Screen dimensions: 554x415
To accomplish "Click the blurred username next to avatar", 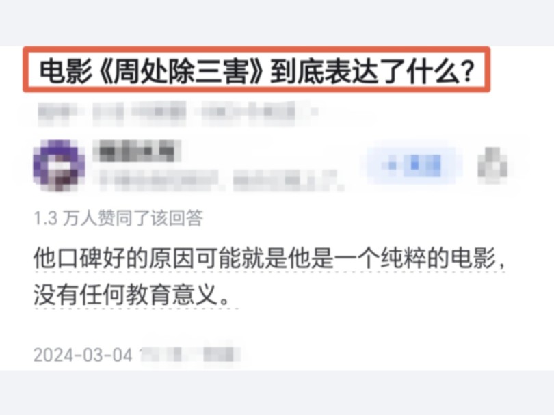I will (x=137, y=151).
